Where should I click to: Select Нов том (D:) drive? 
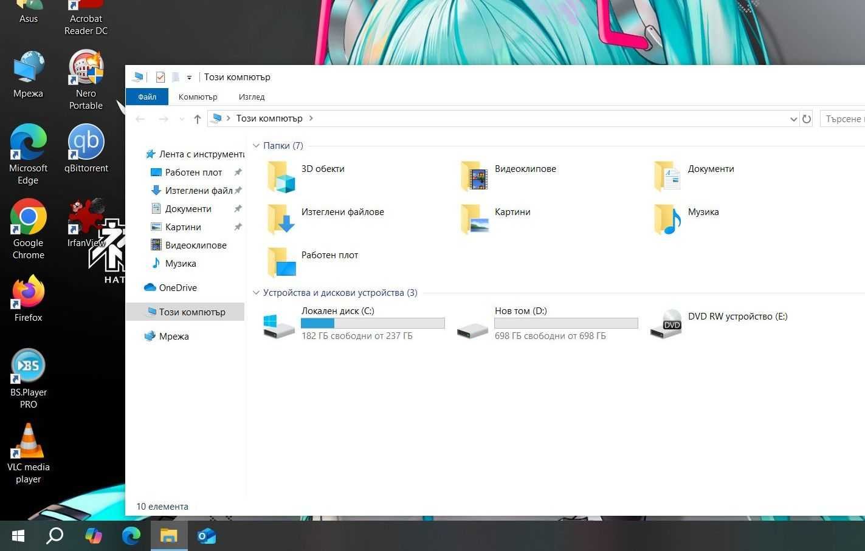click(547, 323)
